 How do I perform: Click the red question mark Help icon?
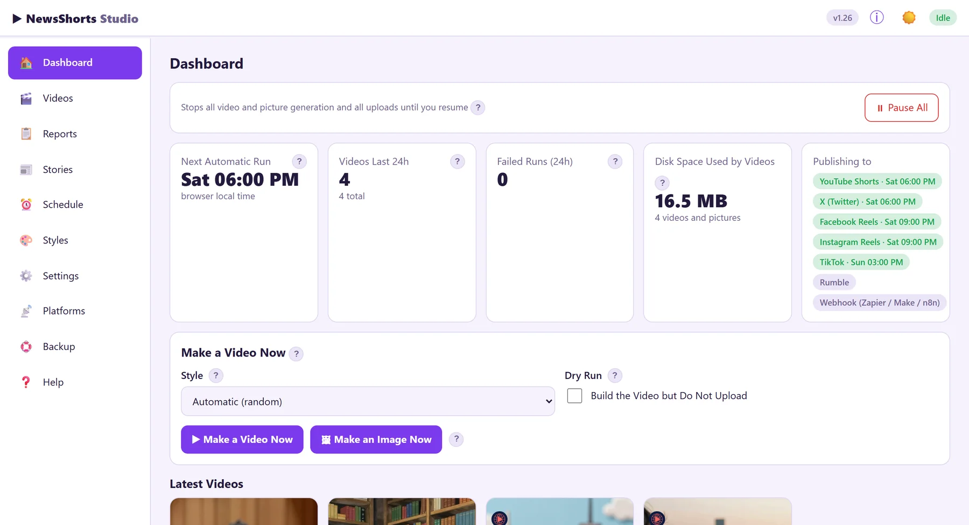[26, 382]
